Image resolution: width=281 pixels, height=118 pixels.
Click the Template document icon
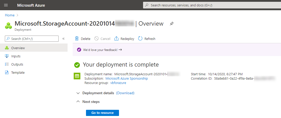7,73
